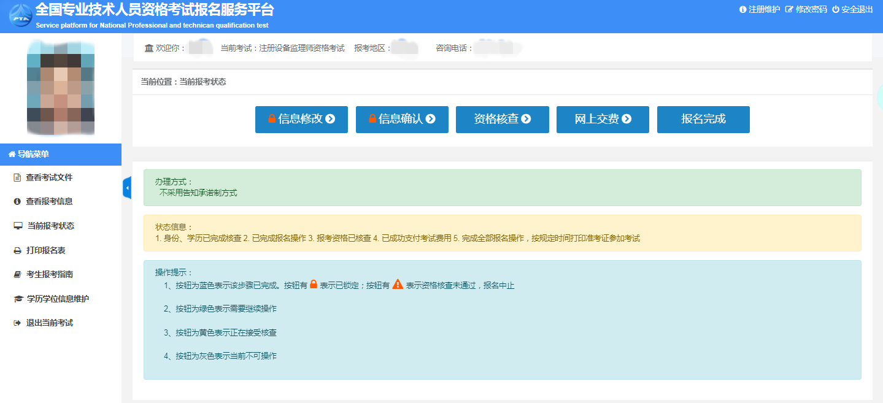883x403 pixels.
Task: Click the exit icon beside 退出当前考试
Action: click(x=17, y=323)
